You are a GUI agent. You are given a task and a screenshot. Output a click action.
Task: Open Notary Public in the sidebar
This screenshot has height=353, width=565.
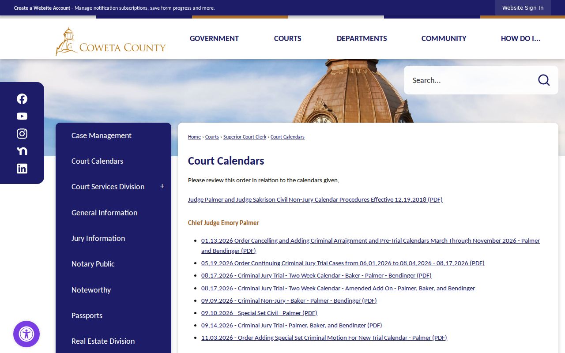(93, 264)
